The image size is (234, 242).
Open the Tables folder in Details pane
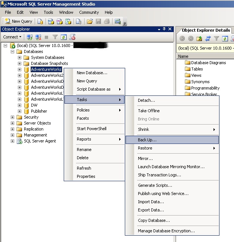[x=194, y=69]
